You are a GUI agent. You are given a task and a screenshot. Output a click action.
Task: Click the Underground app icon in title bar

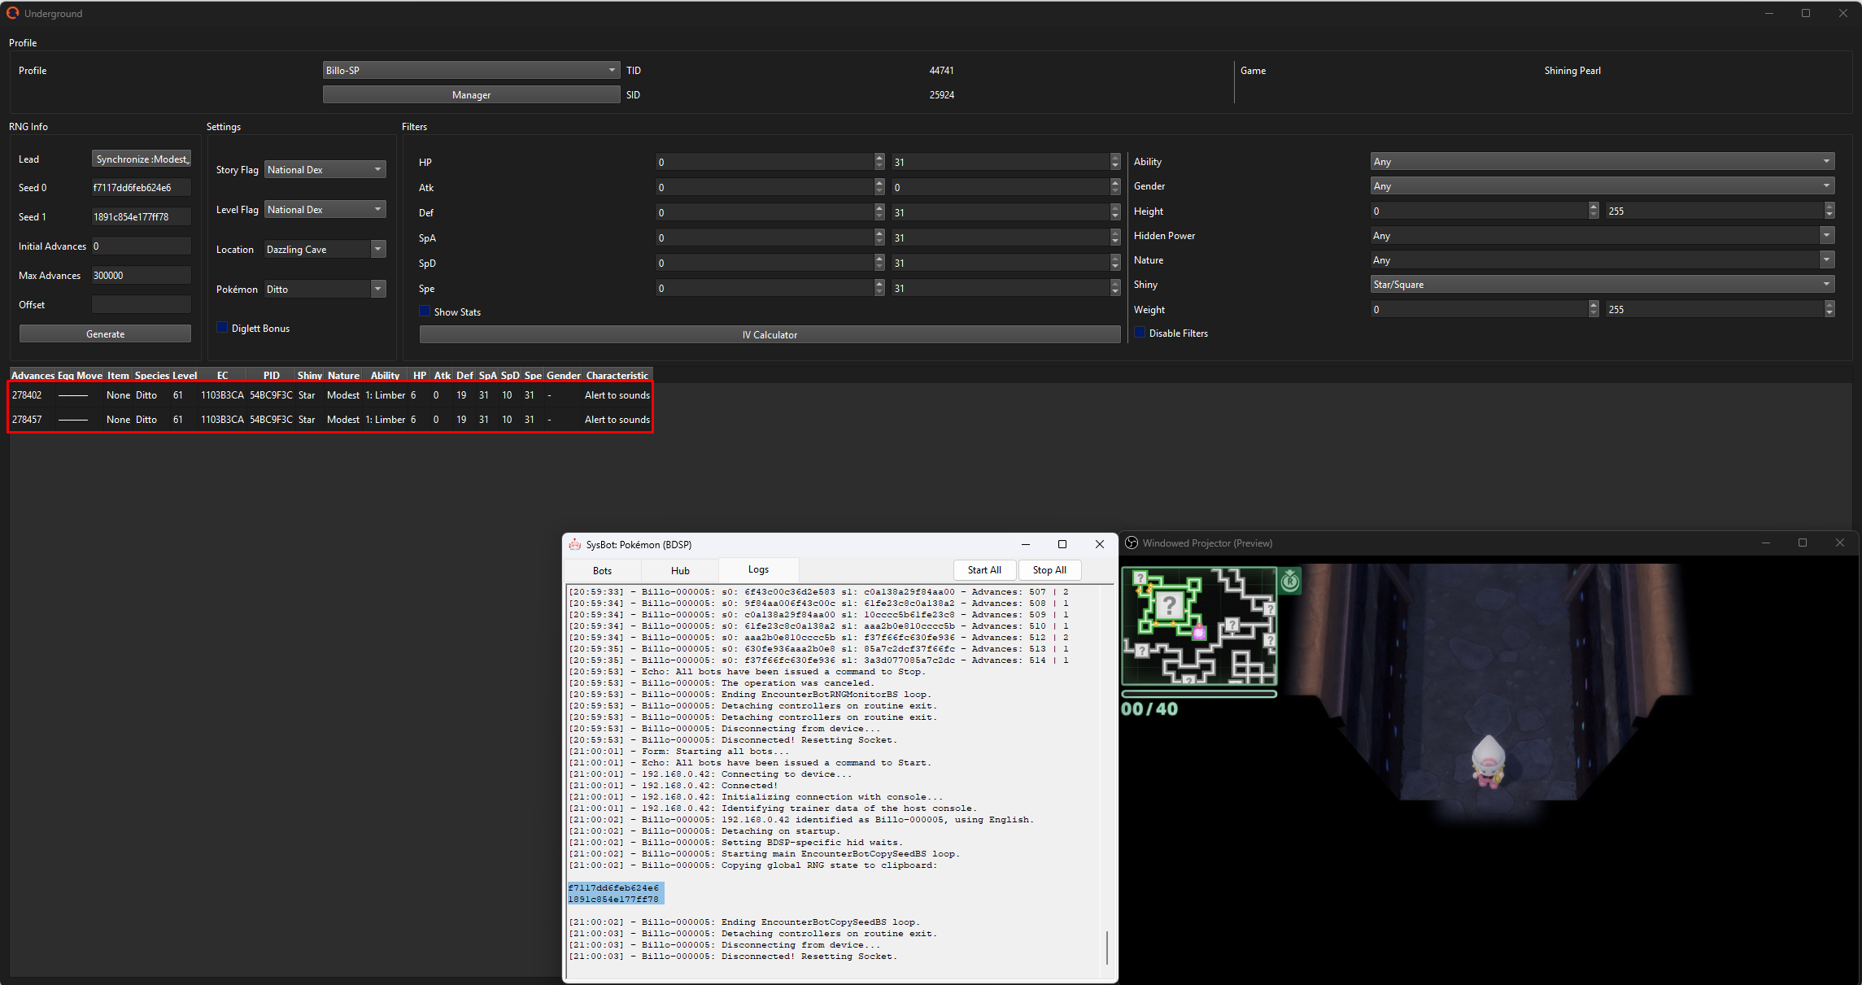click(x=12, y=13)
